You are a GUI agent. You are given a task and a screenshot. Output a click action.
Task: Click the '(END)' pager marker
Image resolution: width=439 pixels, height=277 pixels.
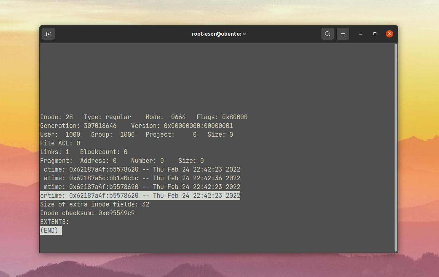(x=51, y=230)
